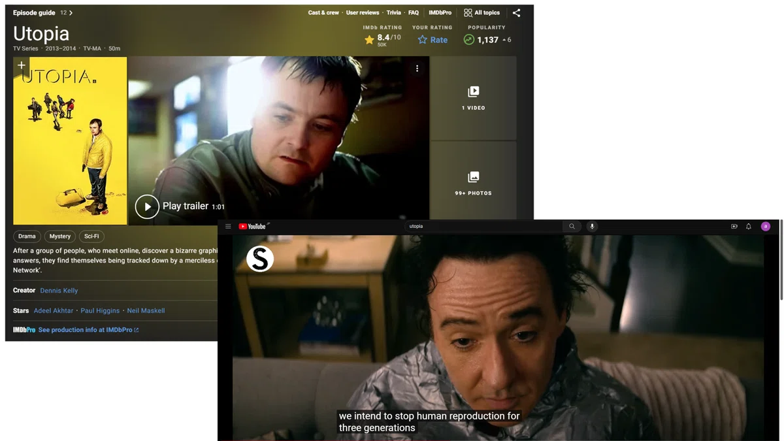784x441 pixels.
Task: Open the Cast & crew menu item
Action: [323, 12]
